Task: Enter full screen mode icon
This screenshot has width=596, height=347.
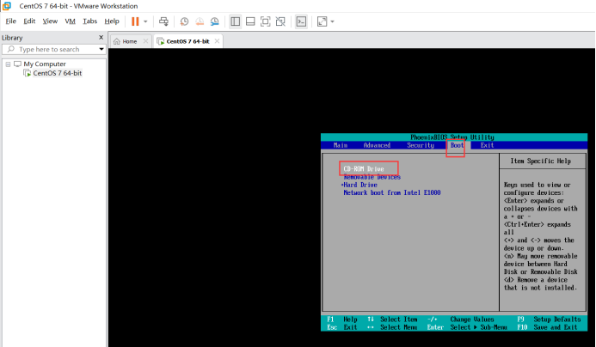Action: [266, 21]
